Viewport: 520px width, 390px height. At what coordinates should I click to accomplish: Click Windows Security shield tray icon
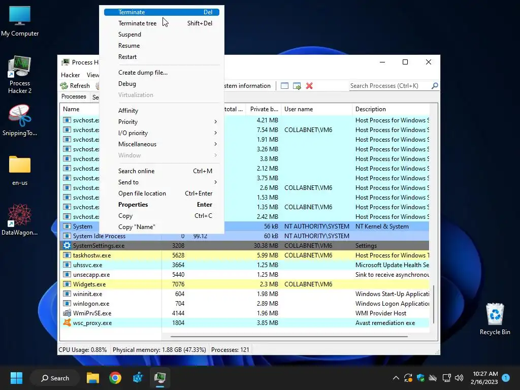(420, 378)
